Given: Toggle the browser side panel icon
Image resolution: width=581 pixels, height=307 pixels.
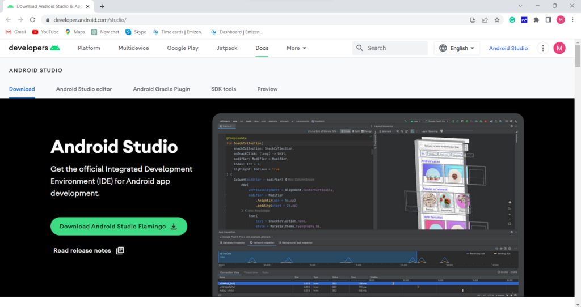Looking at the screenshot, I should tap(548, 19).
